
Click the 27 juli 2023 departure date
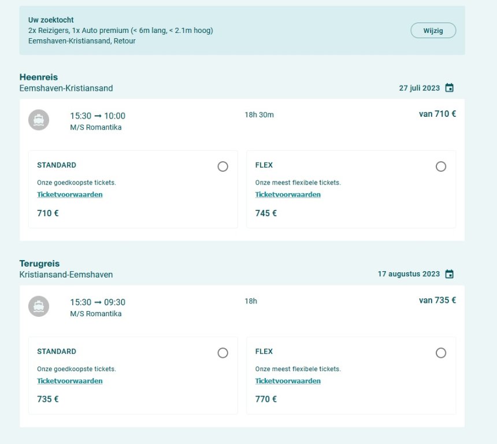click(x=419, y=88)
